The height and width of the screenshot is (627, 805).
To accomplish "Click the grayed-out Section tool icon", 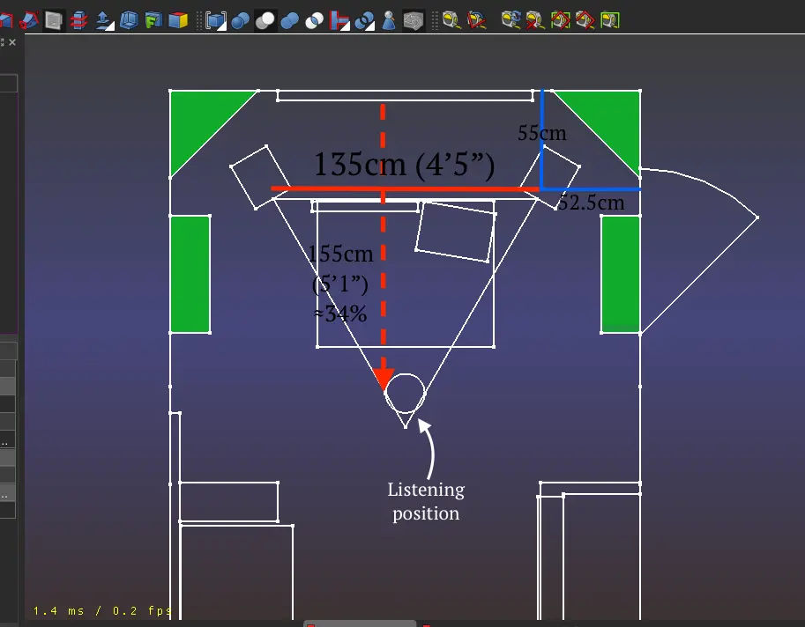I will tap(54, 20).
